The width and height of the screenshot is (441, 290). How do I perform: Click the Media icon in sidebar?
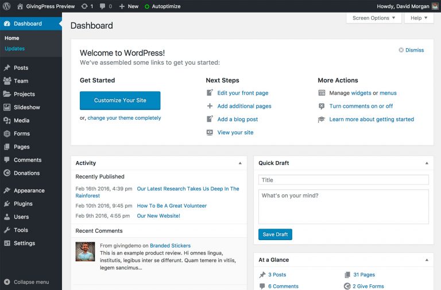[7, 120]
